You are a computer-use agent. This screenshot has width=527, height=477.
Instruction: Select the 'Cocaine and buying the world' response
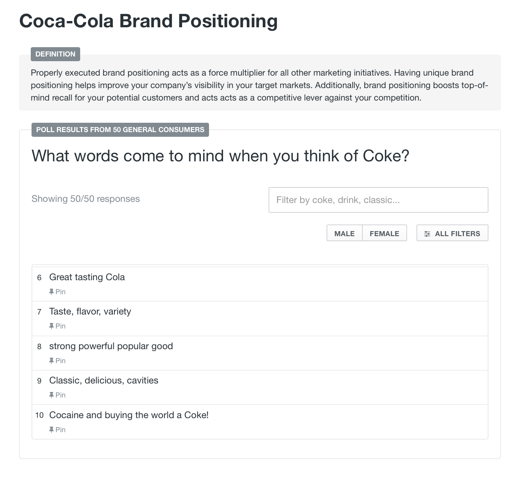click(129, 415)
